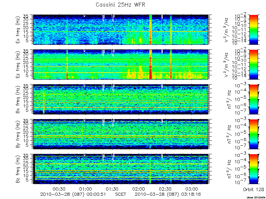Click the Ez spectrogram color bar

[x=254, y=64]
